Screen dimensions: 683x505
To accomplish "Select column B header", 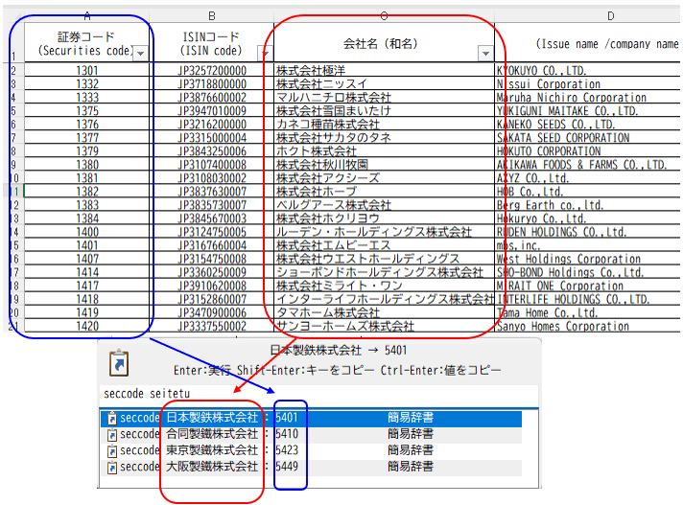I will point(212,16).
